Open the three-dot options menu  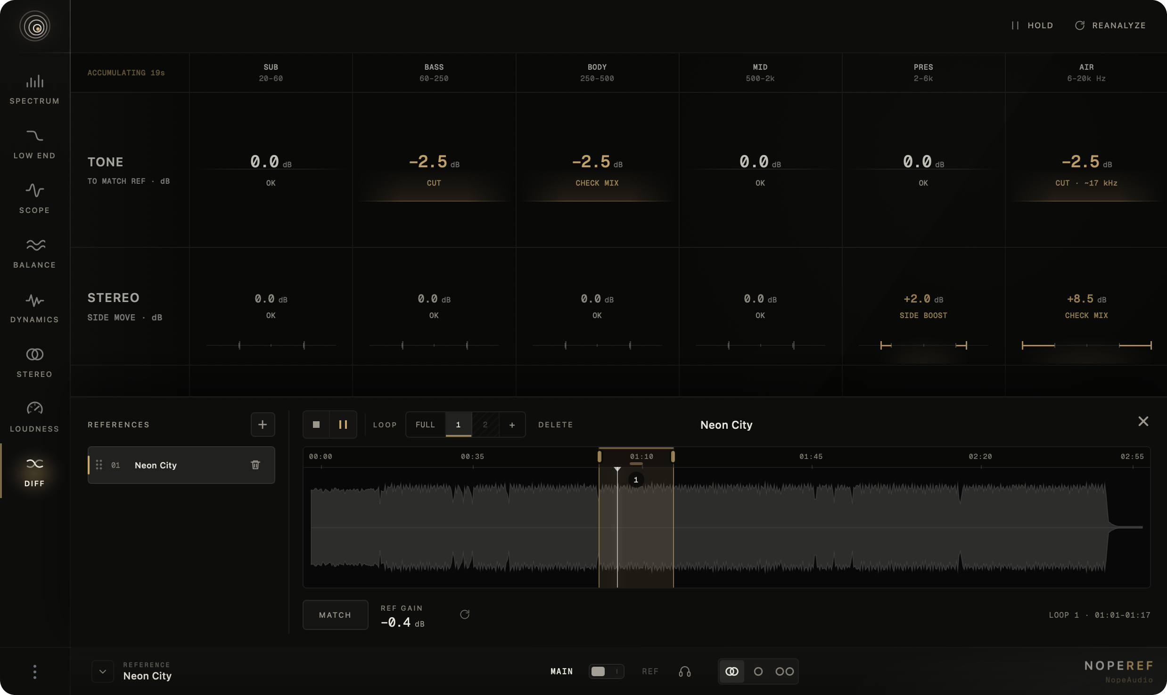tap(35, 671)
